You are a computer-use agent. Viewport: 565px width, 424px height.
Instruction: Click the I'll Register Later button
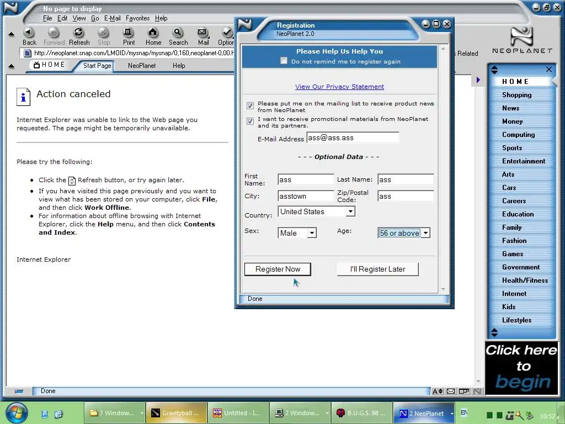[x=377, y=269]
